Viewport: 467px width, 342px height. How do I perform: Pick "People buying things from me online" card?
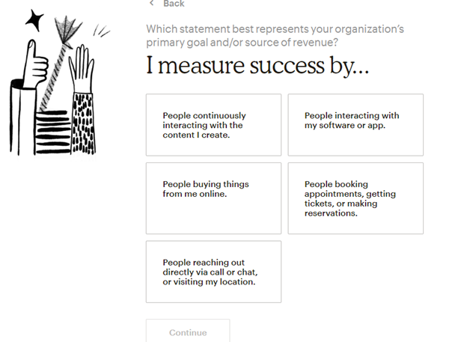point(213,198)
